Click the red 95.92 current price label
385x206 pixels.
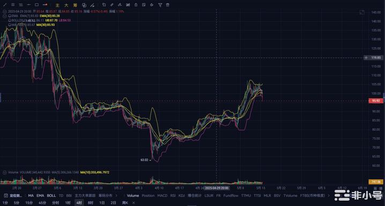(x=376, y=101)
